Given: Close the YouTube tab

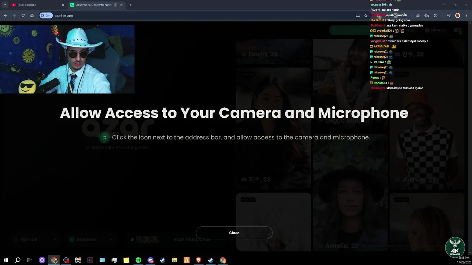Looking at the screenshot, I should [x=63, y=5].
